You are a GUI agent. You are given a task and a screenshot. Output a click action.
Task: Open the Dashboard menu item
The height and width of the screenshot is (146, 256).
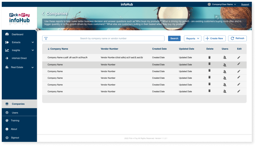point(17,34)
